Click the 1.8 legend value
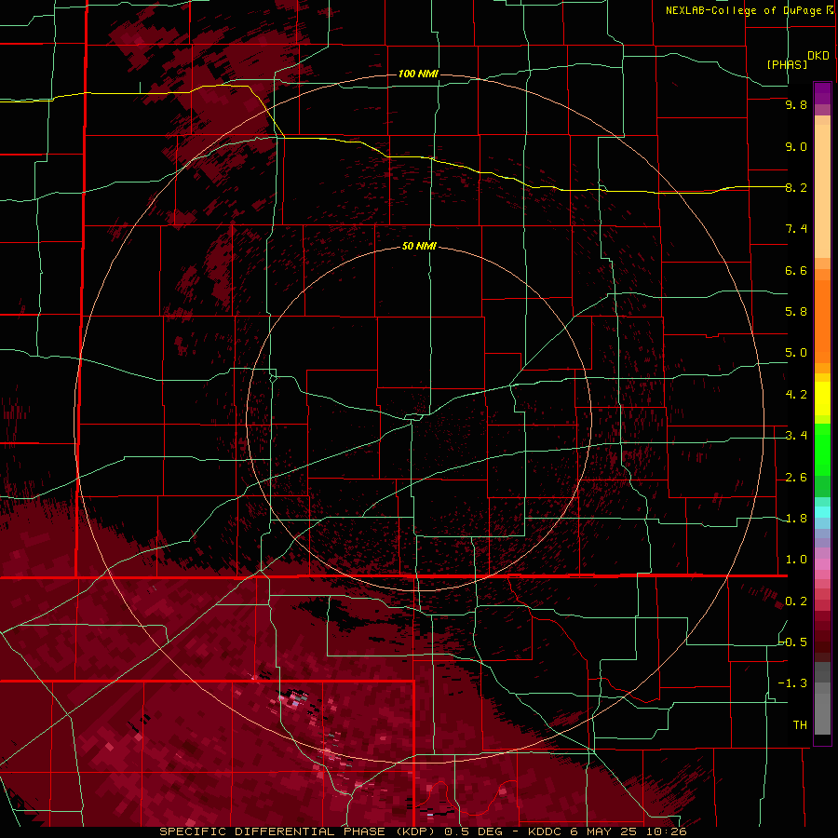Screen dimensions: 838x838 [x=796, y=519]
